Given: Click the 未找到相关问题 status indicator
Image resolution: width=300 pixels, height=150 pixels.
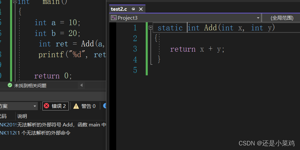Looking at the screenshot, I should click(x=30, y=86).
